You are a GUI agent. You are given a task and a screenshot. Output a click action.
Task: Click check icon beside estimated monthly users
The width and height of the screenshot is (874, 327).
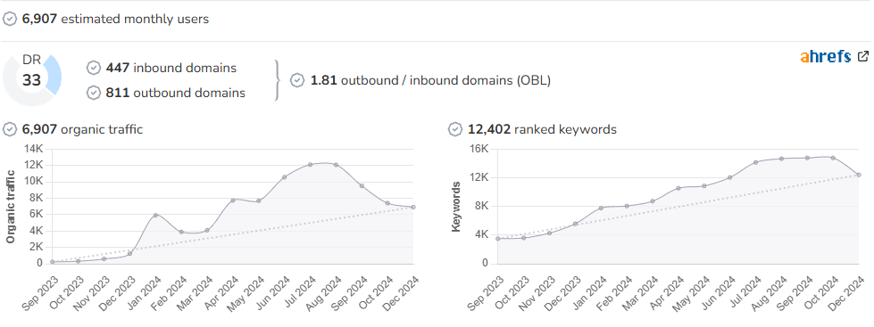click(10, 19)
